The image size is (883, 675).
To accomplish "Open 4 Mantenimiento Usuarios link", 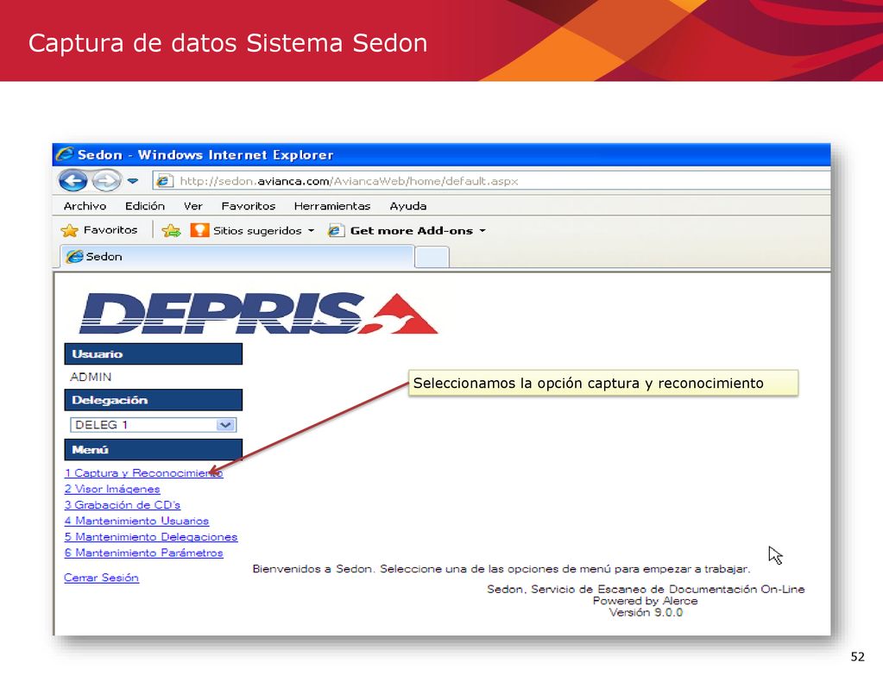I will (x=136, y=521).
